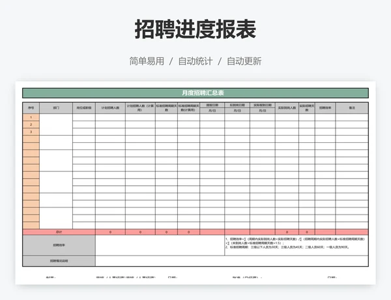Click total 0 under 标准招聘周期天数 column
Viewport: 391px width, 300px height.
(166, 232)
